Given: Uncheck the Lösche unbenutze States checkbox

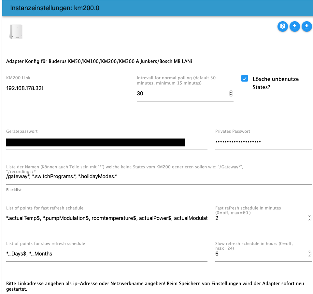Looking at the screenshot, I should click(x=245, y=78).
